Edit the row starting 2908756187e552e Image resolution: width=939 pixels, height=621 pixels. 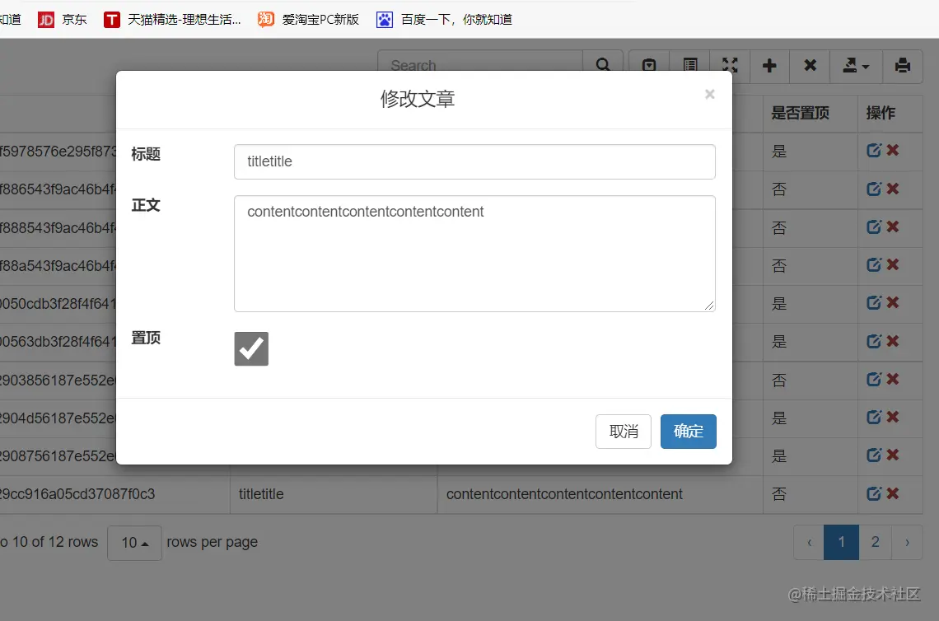[x=874, y=455]
